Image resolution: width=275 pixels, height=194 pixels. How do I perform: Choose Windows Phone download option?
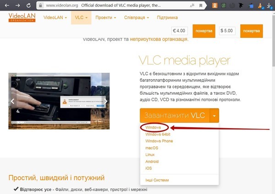coord(159,141)
